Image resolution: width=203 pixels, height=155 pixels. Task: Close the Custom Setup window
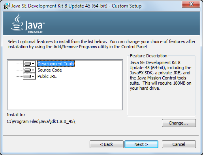191,4
